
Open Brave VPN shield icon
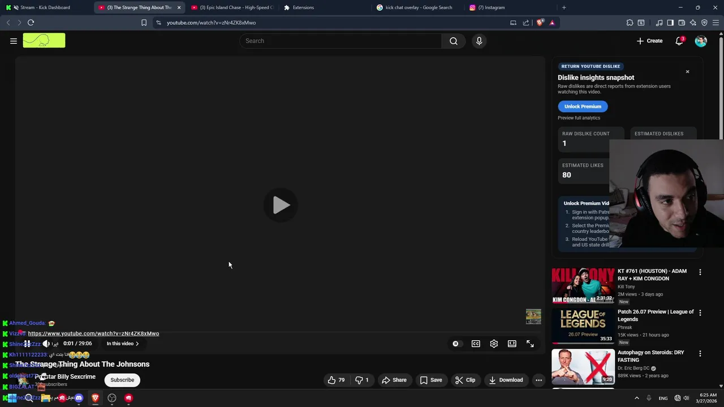704,23
